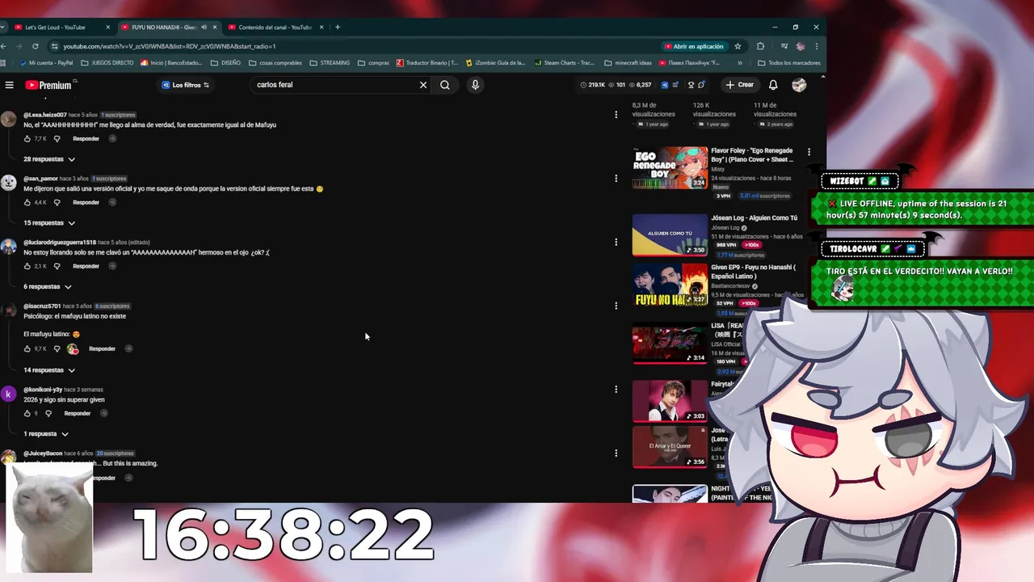Screen dimensions: 1034x582
Task: Like the @luciarodriguezguerra1518 comment
Action: (x=27, y=266)
